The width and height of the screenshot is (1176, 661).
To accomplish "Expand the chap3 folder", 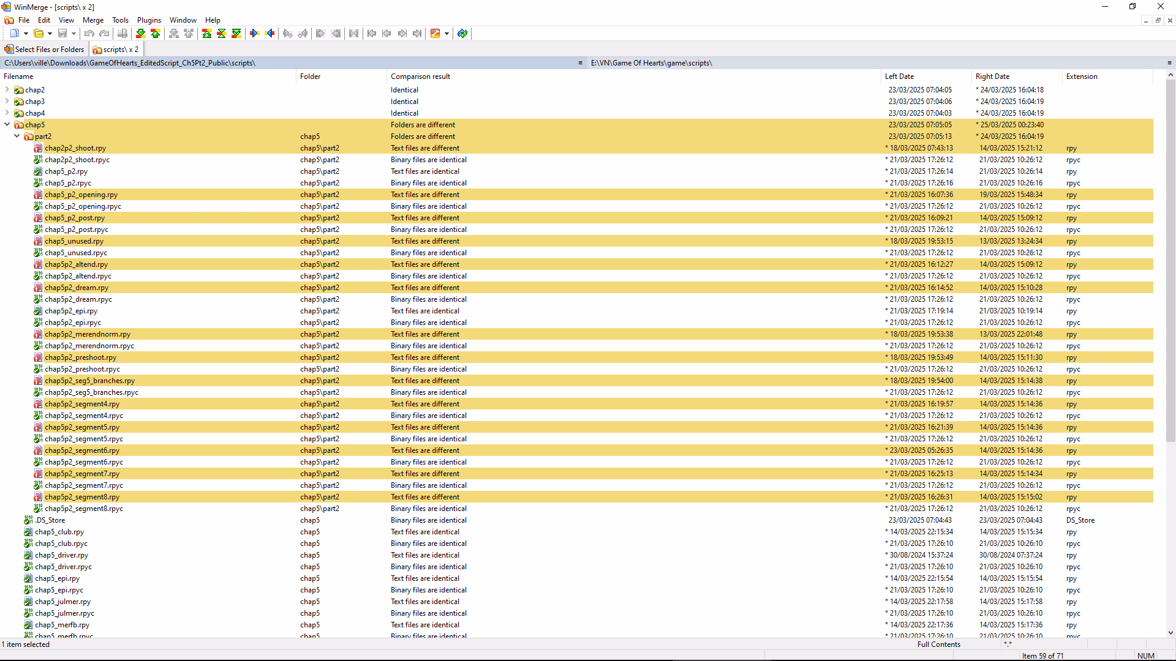I will 7,102.
